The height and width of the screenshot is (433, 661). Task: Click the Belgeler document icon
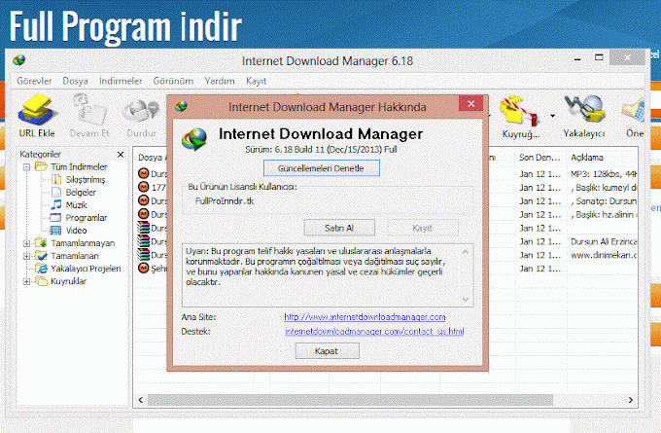click(55, 193)
